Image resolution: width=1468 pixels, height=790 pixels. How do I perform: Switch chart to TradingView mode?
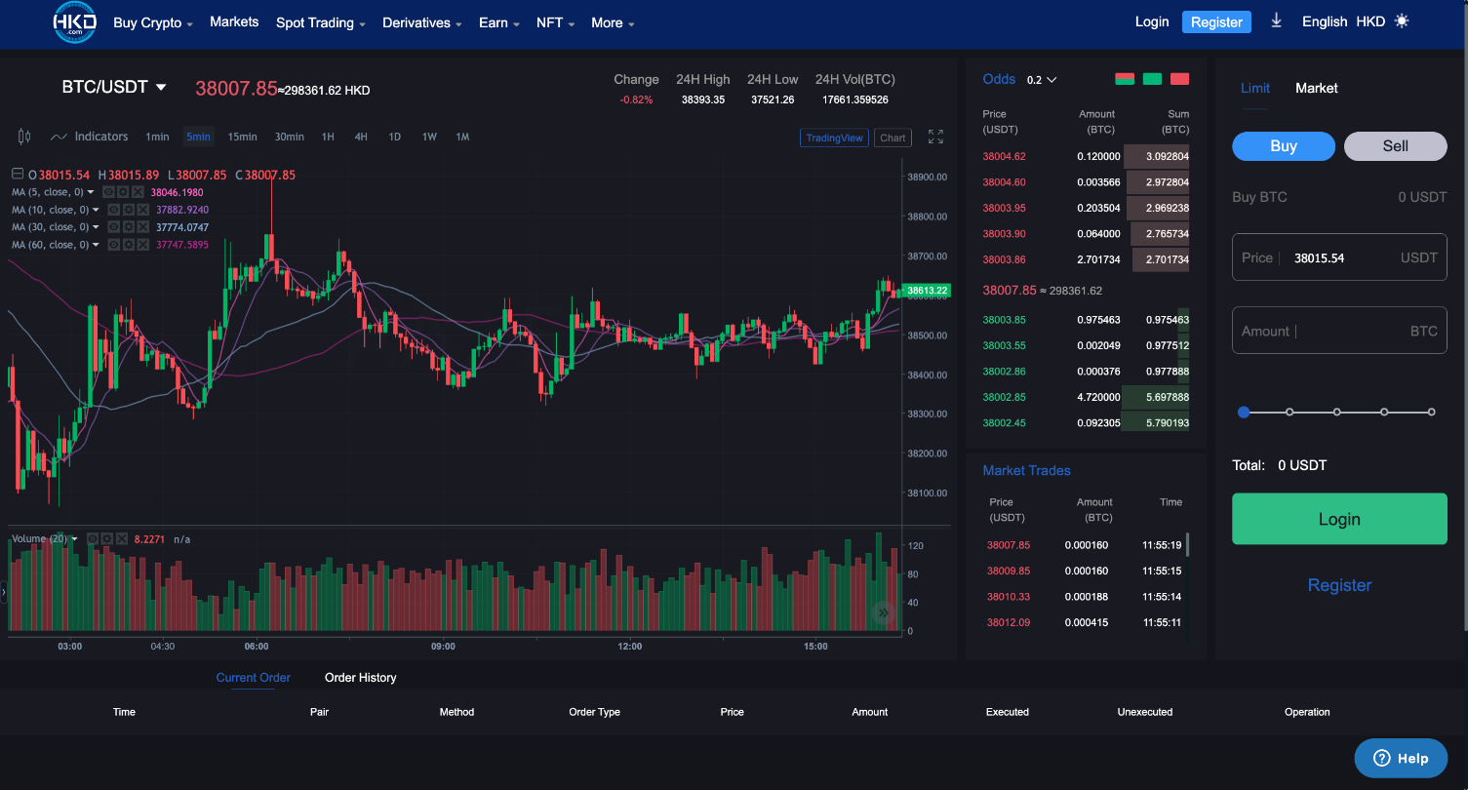click(834, 138)
